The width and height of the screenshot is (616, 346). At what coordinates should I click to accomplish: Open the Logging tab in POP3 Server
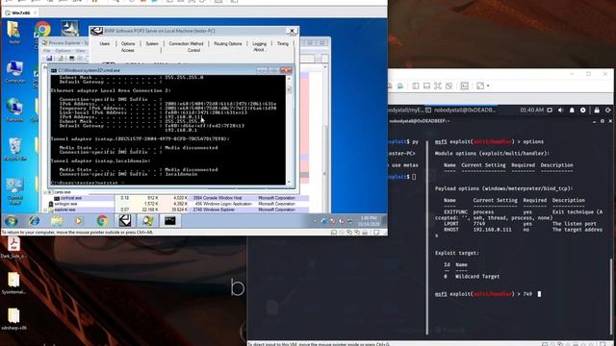[x=259, y=44]
